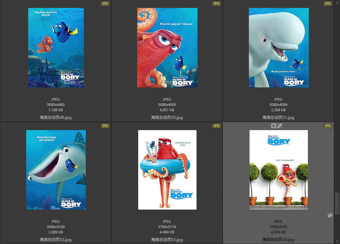Click the scrollbar down arrow

click(x=337, y=242)
